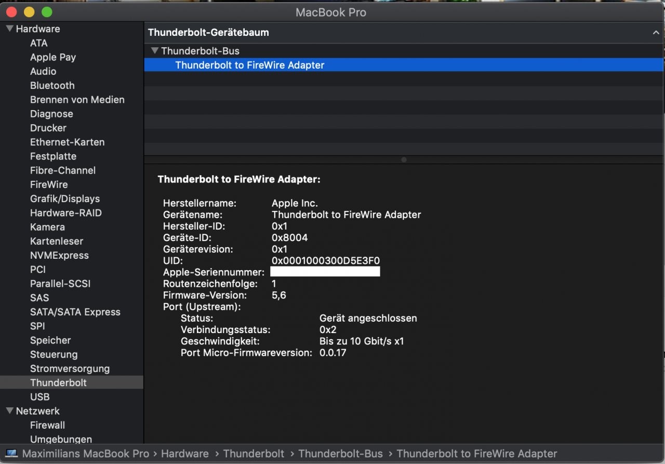Click the speed value Bis zu 10 Gbit/s x1
665x464 pixels.
pyautogui.click(x=362, y=341)
